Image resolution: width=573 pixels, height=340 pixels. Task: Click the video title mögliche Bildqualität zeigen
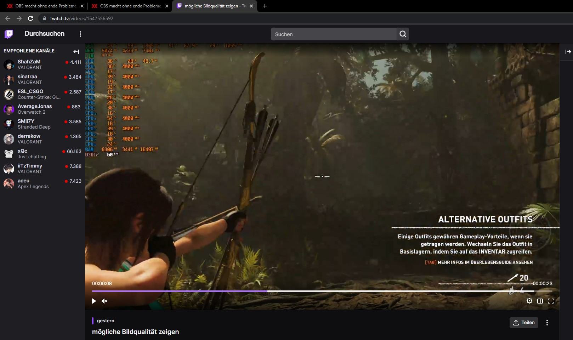(136, 332)
